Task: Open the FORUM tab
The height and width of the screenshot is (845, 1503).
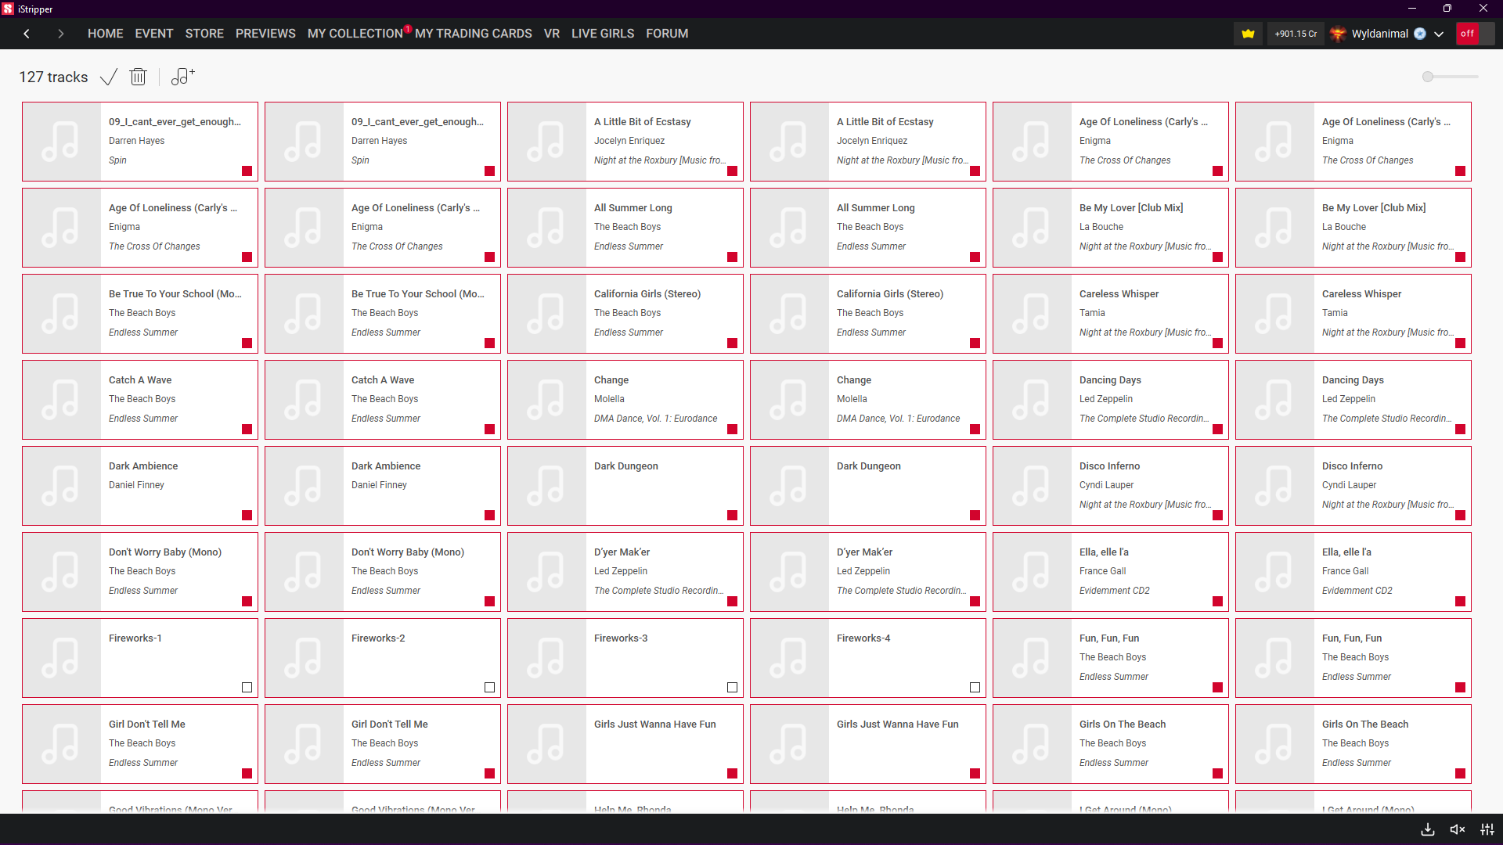Action: coord(667,34)
